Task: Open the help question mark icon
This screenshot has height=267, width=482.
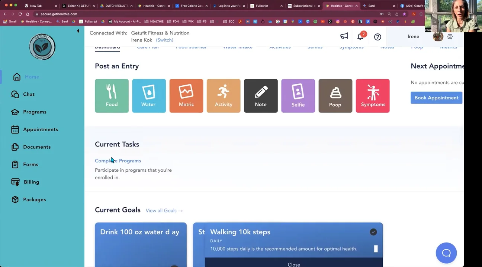Action: pyautogui.click(x=377, y=37)
